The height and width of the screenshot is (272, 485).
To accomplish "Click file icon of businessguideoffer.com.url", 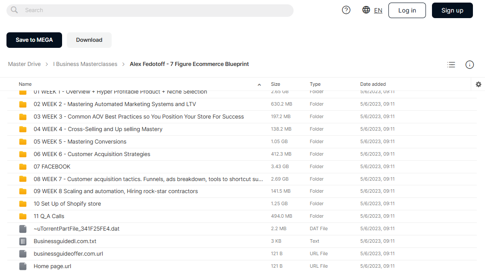I will click(23, 254).
